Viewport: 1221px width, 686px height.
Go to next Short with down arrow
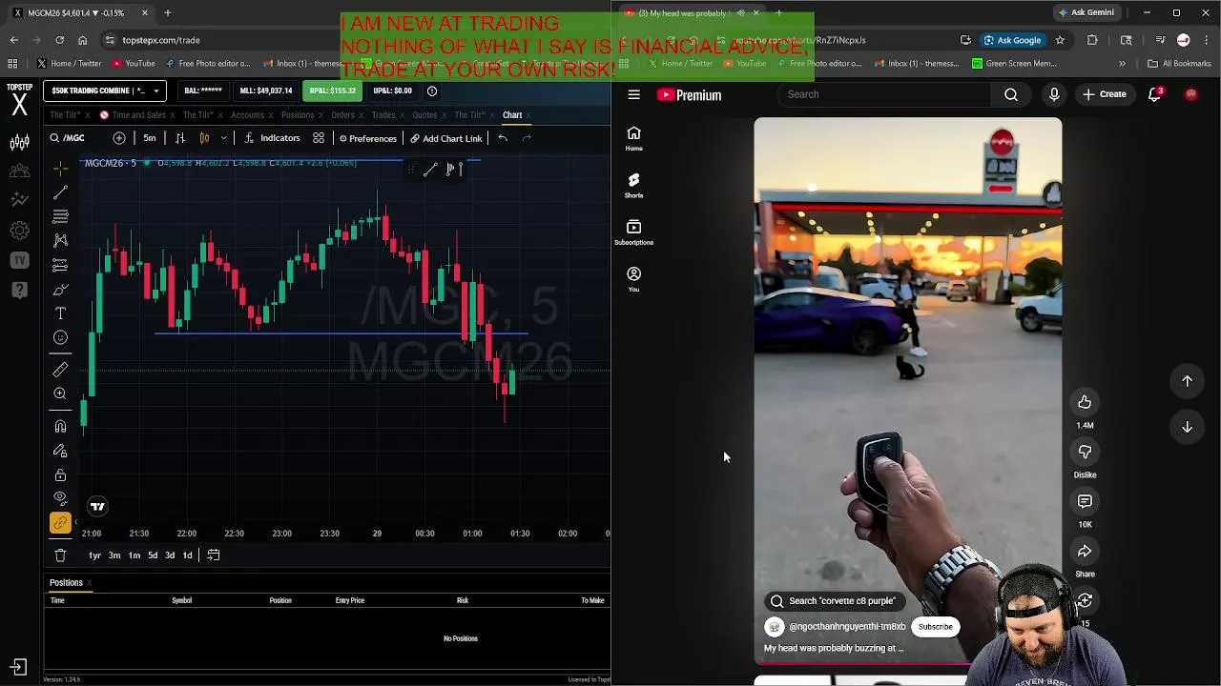coord(1187,428)
